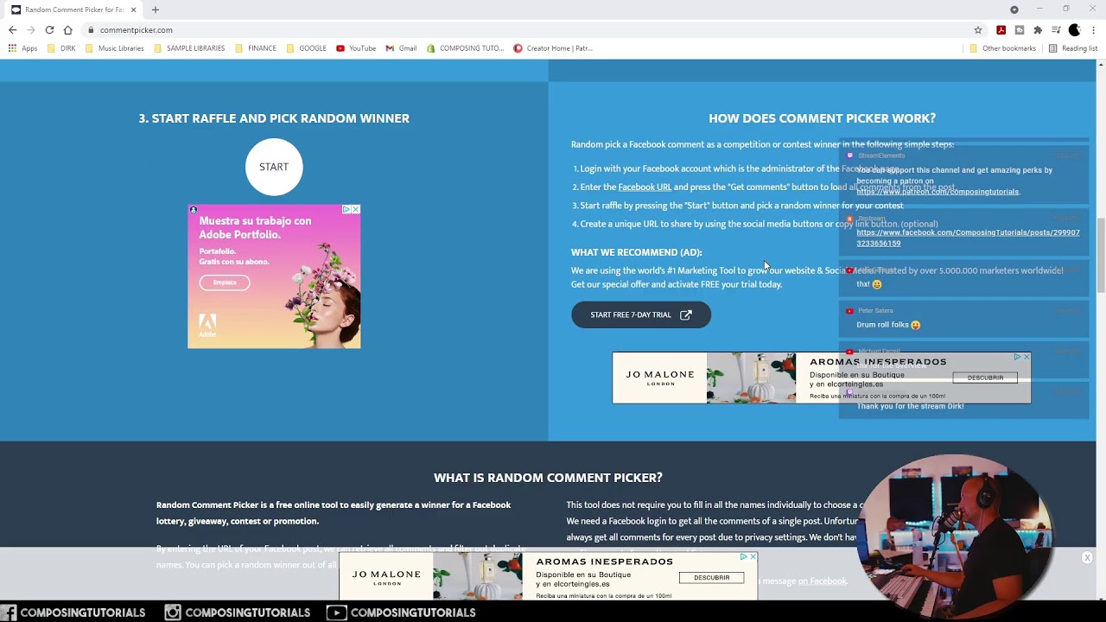Click the START FREE 7-DAY TRIAL button
The width and height of the screenshot is (1106, 622).
[x=641, y=314]
